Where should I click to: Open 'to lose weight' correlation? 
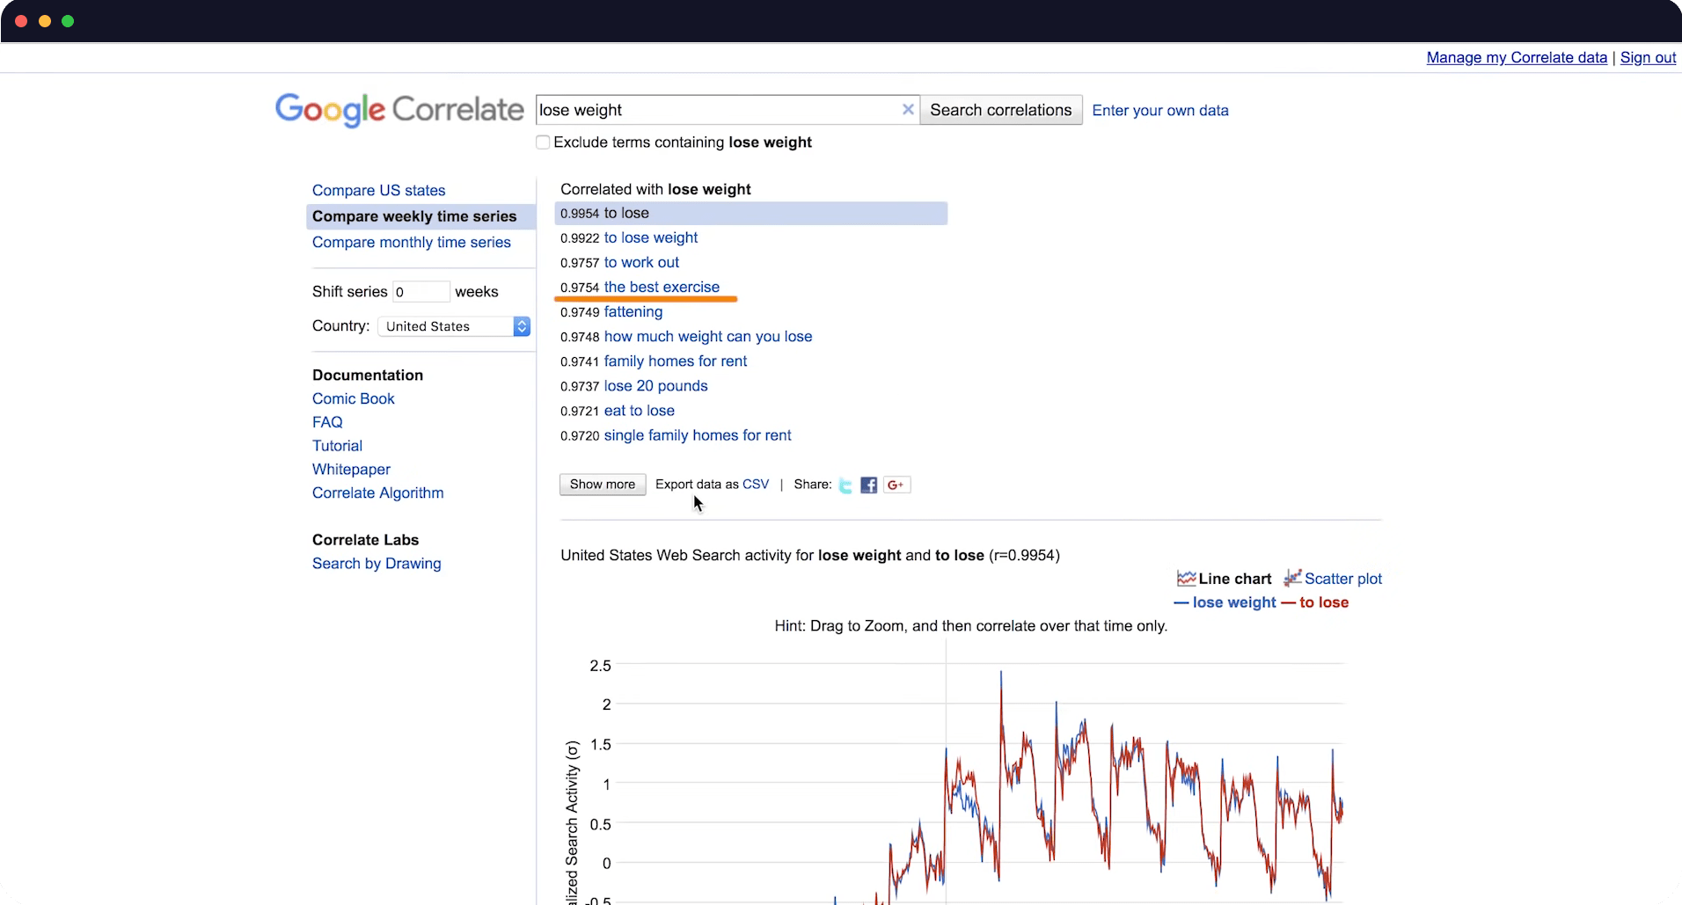650,237
